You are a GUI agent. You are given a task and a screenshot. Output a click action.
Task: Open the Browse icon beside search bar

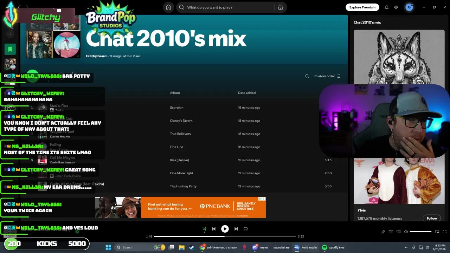tap(280, 7)
